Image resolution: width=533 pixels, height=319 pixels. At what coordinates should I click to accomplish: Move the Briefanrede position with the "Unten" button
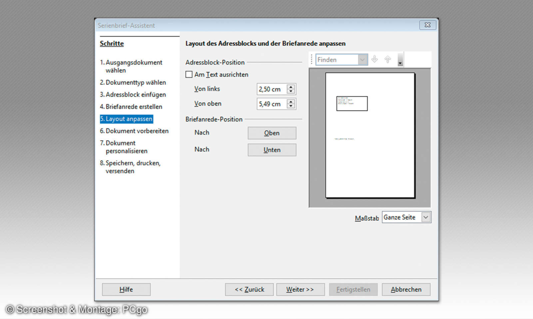[271, 150]
